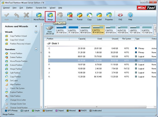The image size is (158, 117).
Task: Sort by the Partition column header
Action: [58, 39]
